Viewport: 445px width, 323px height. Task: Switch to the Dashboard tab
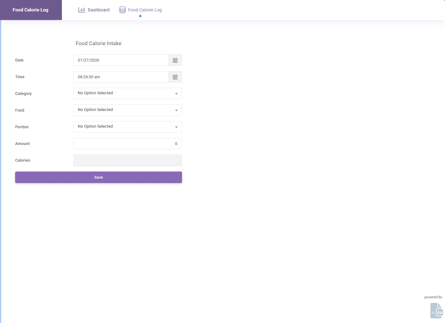(x=98, y=10)
